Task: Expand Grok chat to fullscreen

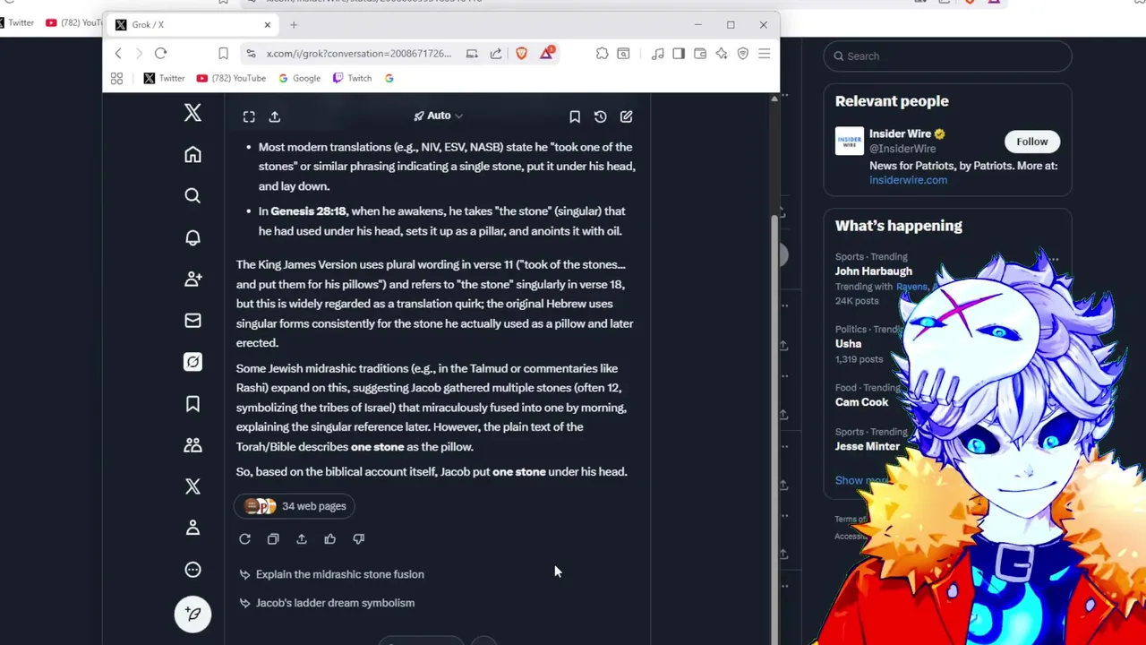Action: 249,116
